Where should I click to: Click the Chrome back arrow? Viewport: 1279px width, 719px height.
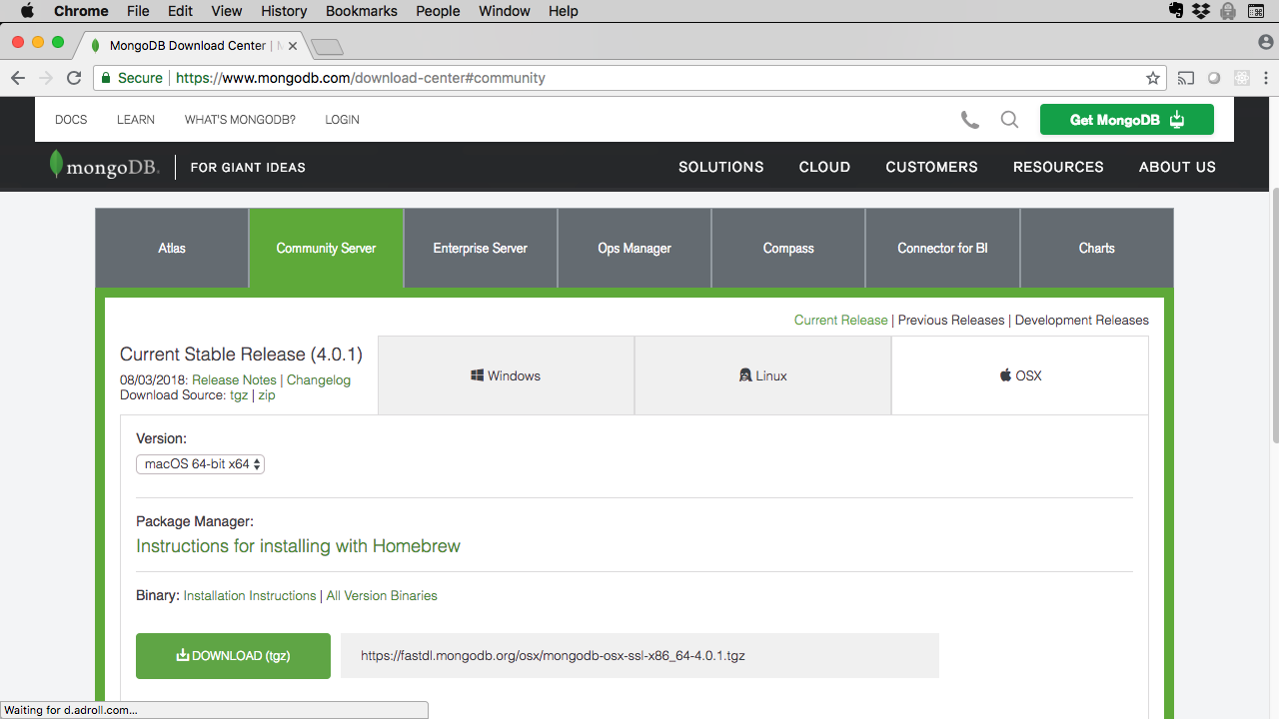(18, 78)
